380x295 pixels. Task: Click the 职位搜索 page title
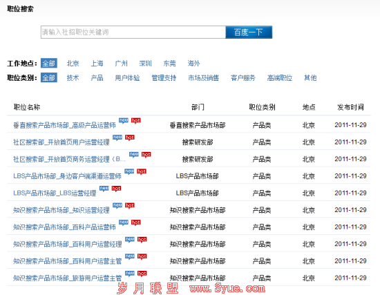(x=20, y=9)
